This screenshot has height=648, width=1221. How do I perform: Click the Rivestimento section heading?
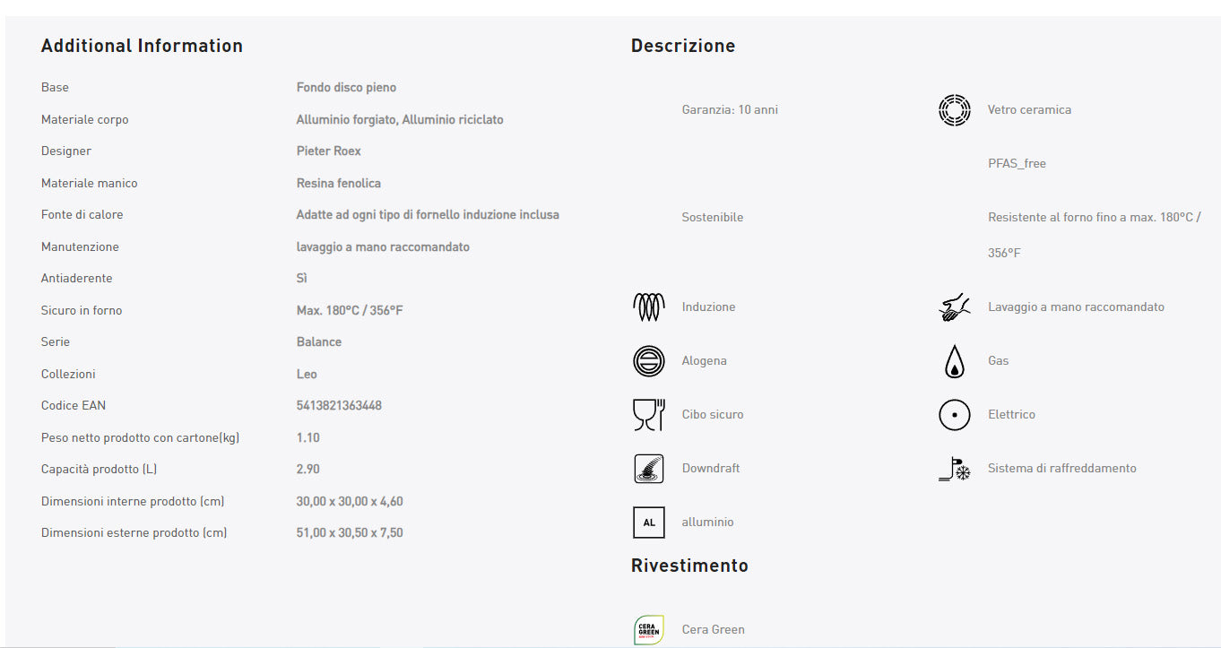[x=688, y=566]
